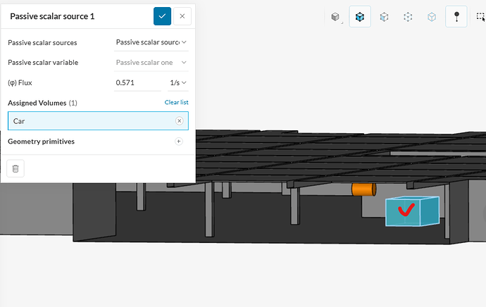
Task: Click the Geometry primitives label
Action: [42, 142]
